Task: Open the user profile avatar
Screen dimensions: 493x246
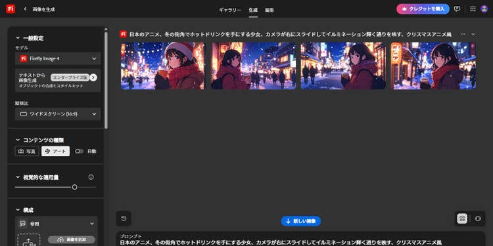Action: (484, 9)
